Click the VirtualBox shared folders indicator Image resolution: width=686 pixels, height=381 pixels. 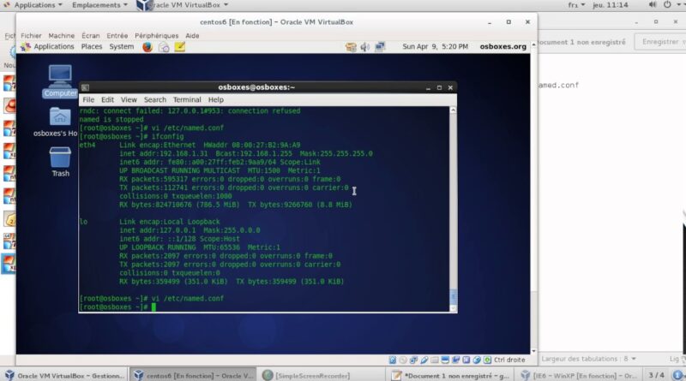click(x=435, y=360)
